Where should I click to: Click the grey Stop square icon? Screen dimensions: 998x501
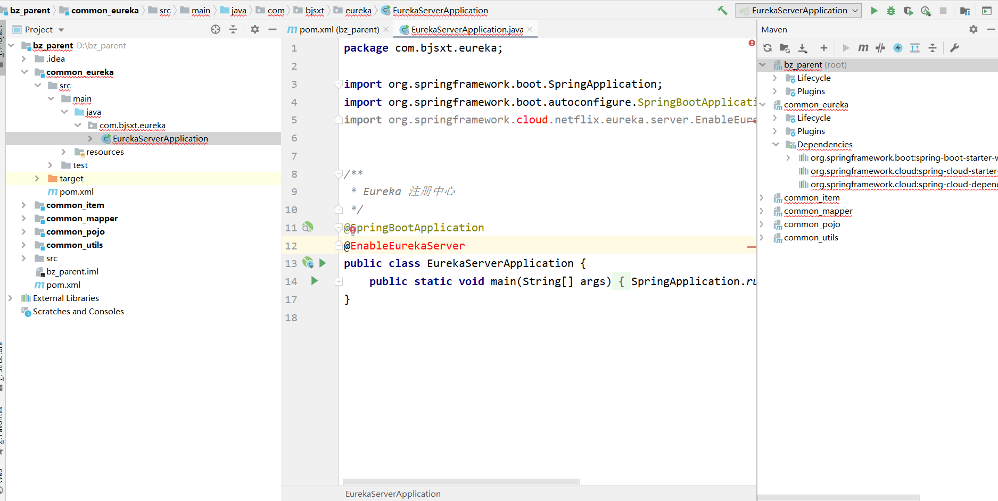[943, 10]
